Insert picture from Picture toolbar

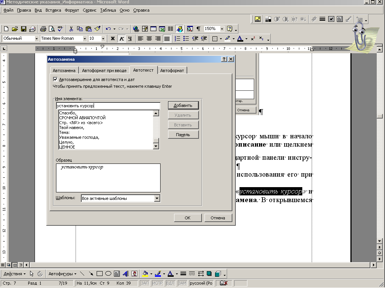[x=258, y=19]
